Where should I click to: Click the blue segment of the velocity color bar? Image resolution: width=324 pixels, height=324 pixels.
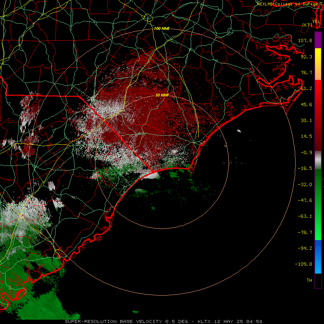click(318, 257)
